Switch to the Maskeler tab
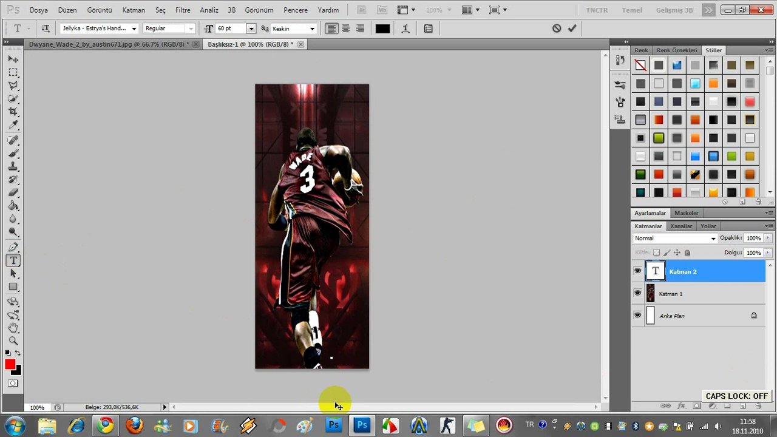This screenshot has width=777, height=437. (687, 213)
